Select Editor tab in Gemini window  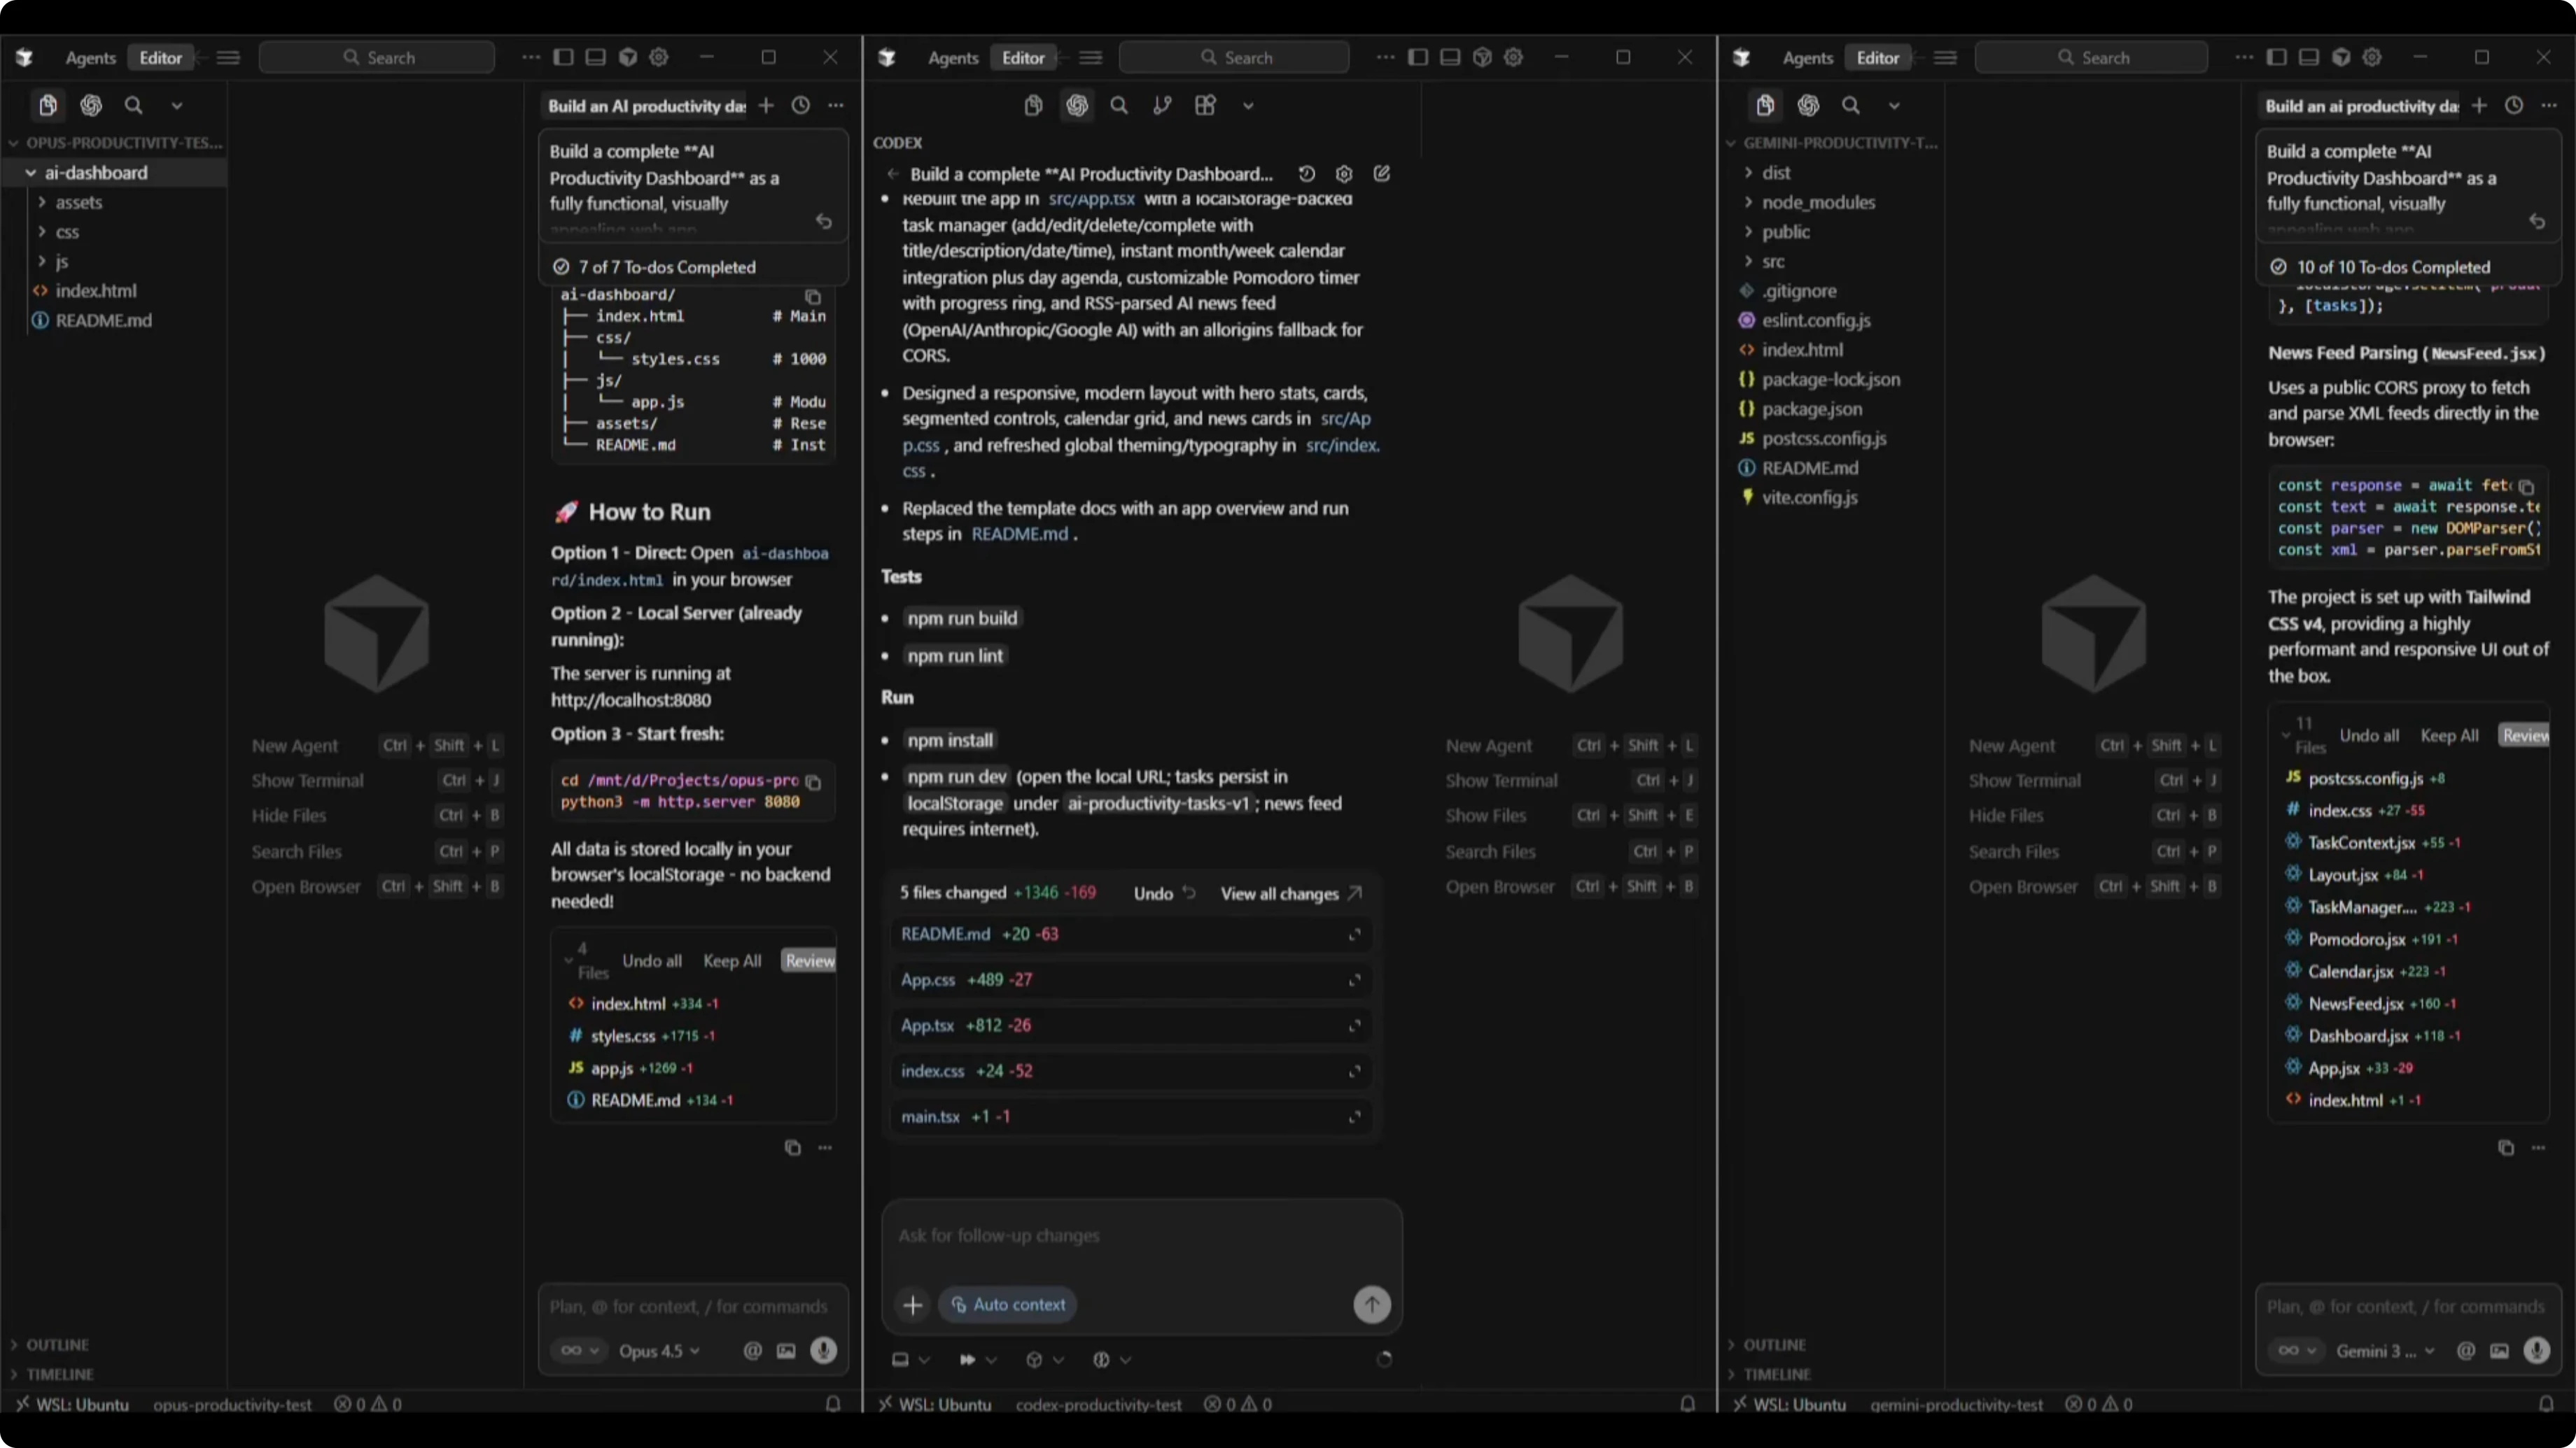click(x=1877, y=57)
